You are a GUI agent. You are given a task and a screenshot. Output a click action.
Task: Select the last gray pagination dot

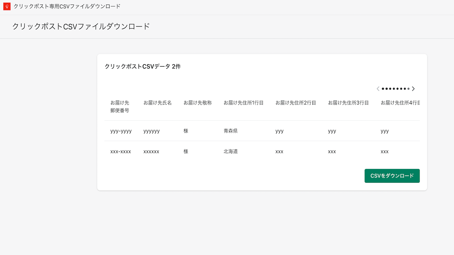408,89
